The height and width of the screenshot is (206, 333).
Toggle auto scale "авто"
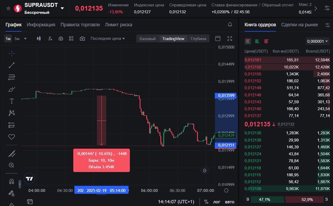[x=229, y=202]
